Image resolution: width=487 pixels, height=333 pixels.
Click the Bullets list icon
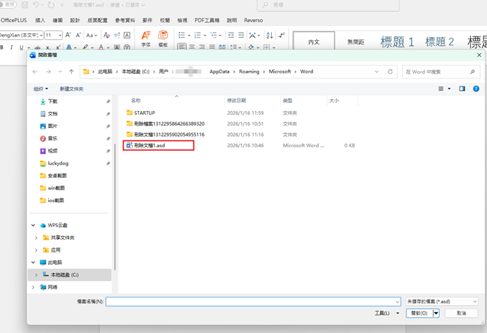(x=182, y=35)
